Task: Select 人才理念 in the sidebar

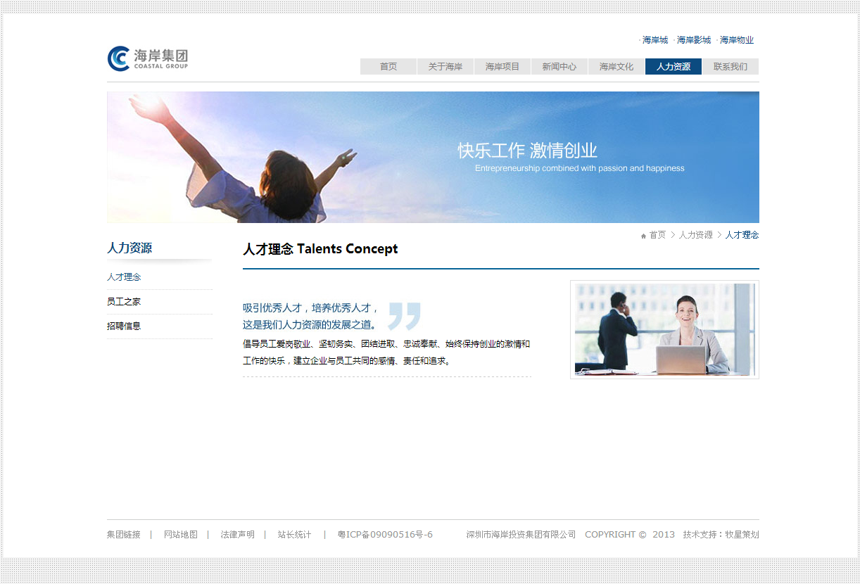Action: [124, 277]
